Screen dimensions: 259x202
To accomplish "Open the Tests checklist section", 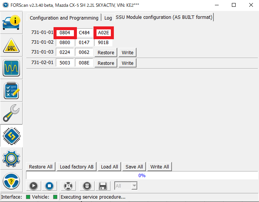I will click(11, 90).
